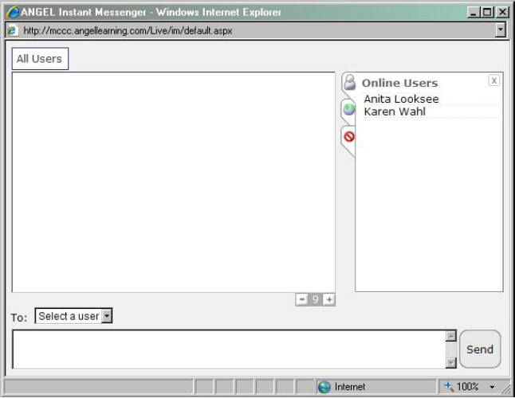Image resolution: width=515 pixels, height=398 pixels.
Task: Close the Online Users panel with X
Action: [494, 80]
